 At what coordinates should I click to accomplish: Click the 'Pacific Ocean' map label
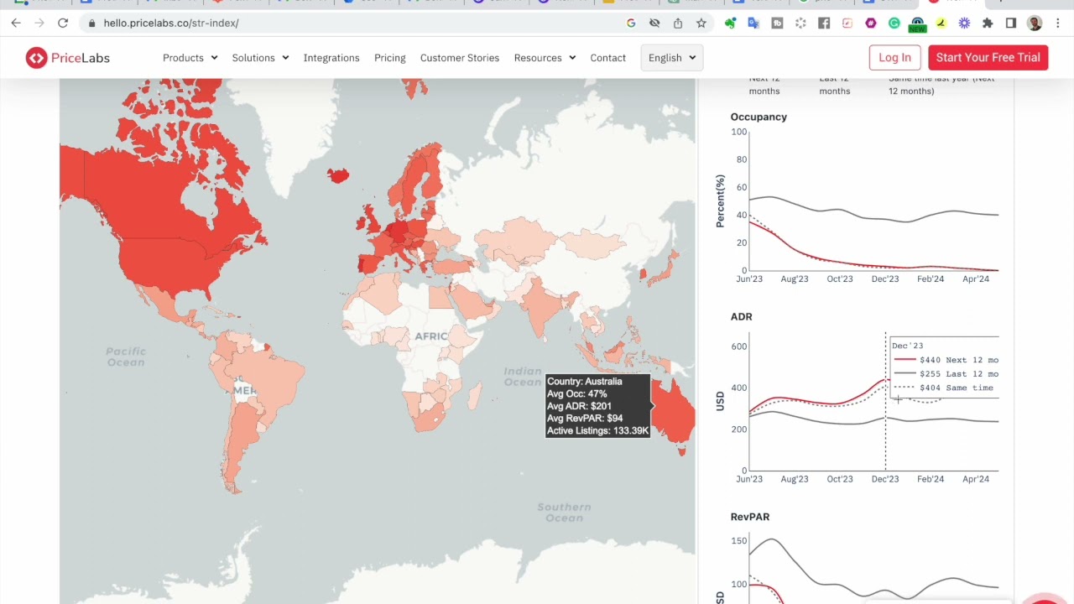click(126, 357)
